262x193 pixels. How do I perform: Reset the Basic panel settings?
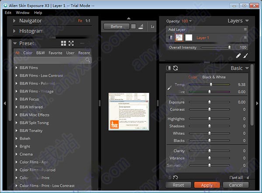[175, 68]
